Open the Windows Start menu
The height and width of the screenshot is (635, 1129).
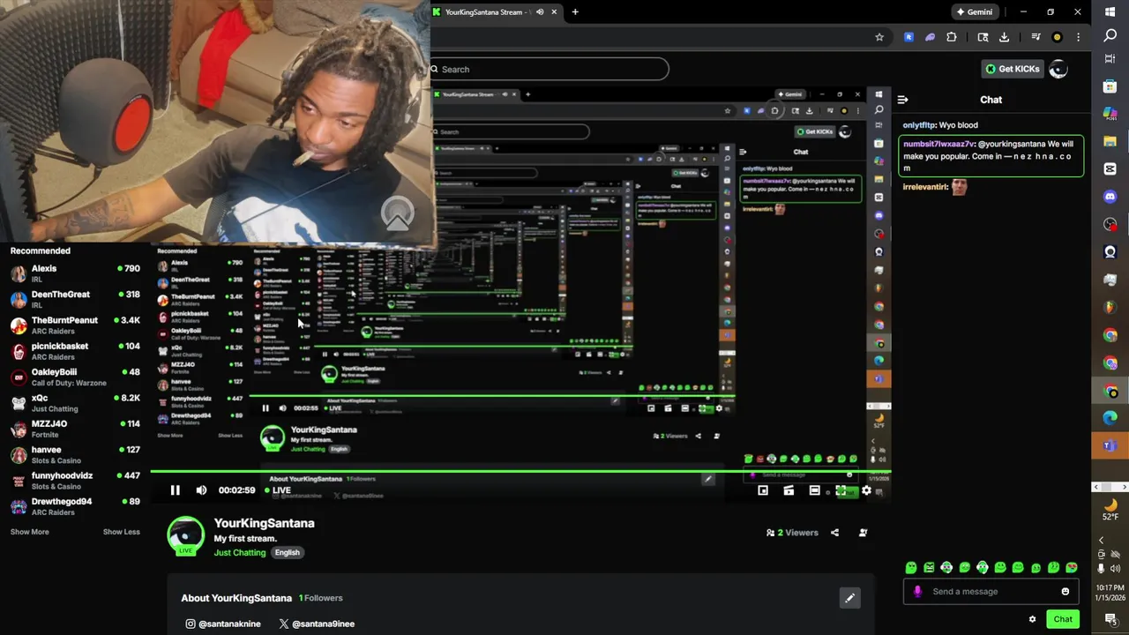1110,11
